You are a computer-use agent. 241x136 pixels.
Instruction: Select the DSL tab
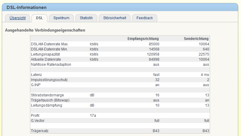coord(39,18)
